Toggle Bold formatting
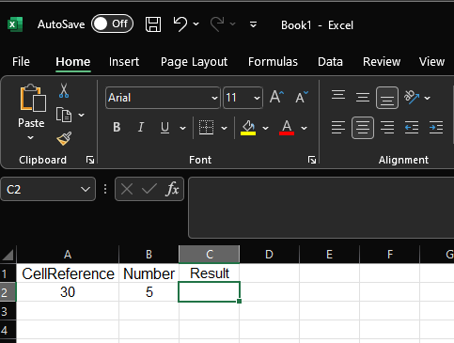The height and width of the screenshot is (343, 454). pyautogui.click(x=117, y=127)
